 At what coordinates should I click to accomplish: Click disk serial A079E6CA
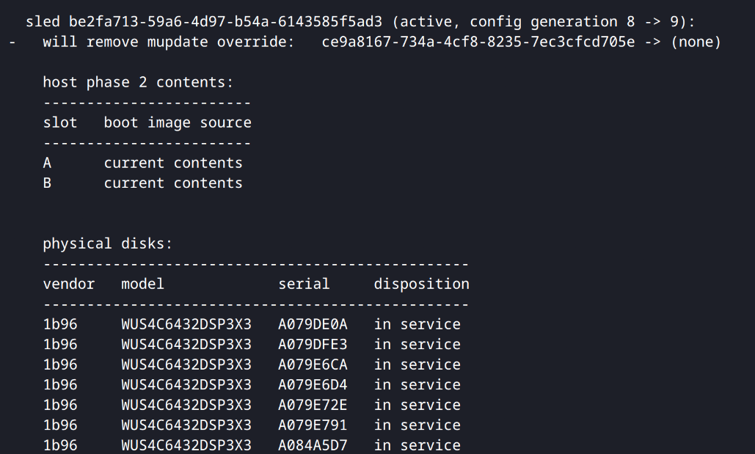[x=313, y=365]
